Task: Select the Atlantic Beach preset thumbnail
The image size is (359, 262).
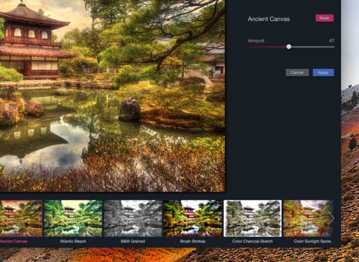Action: [73, 218]
